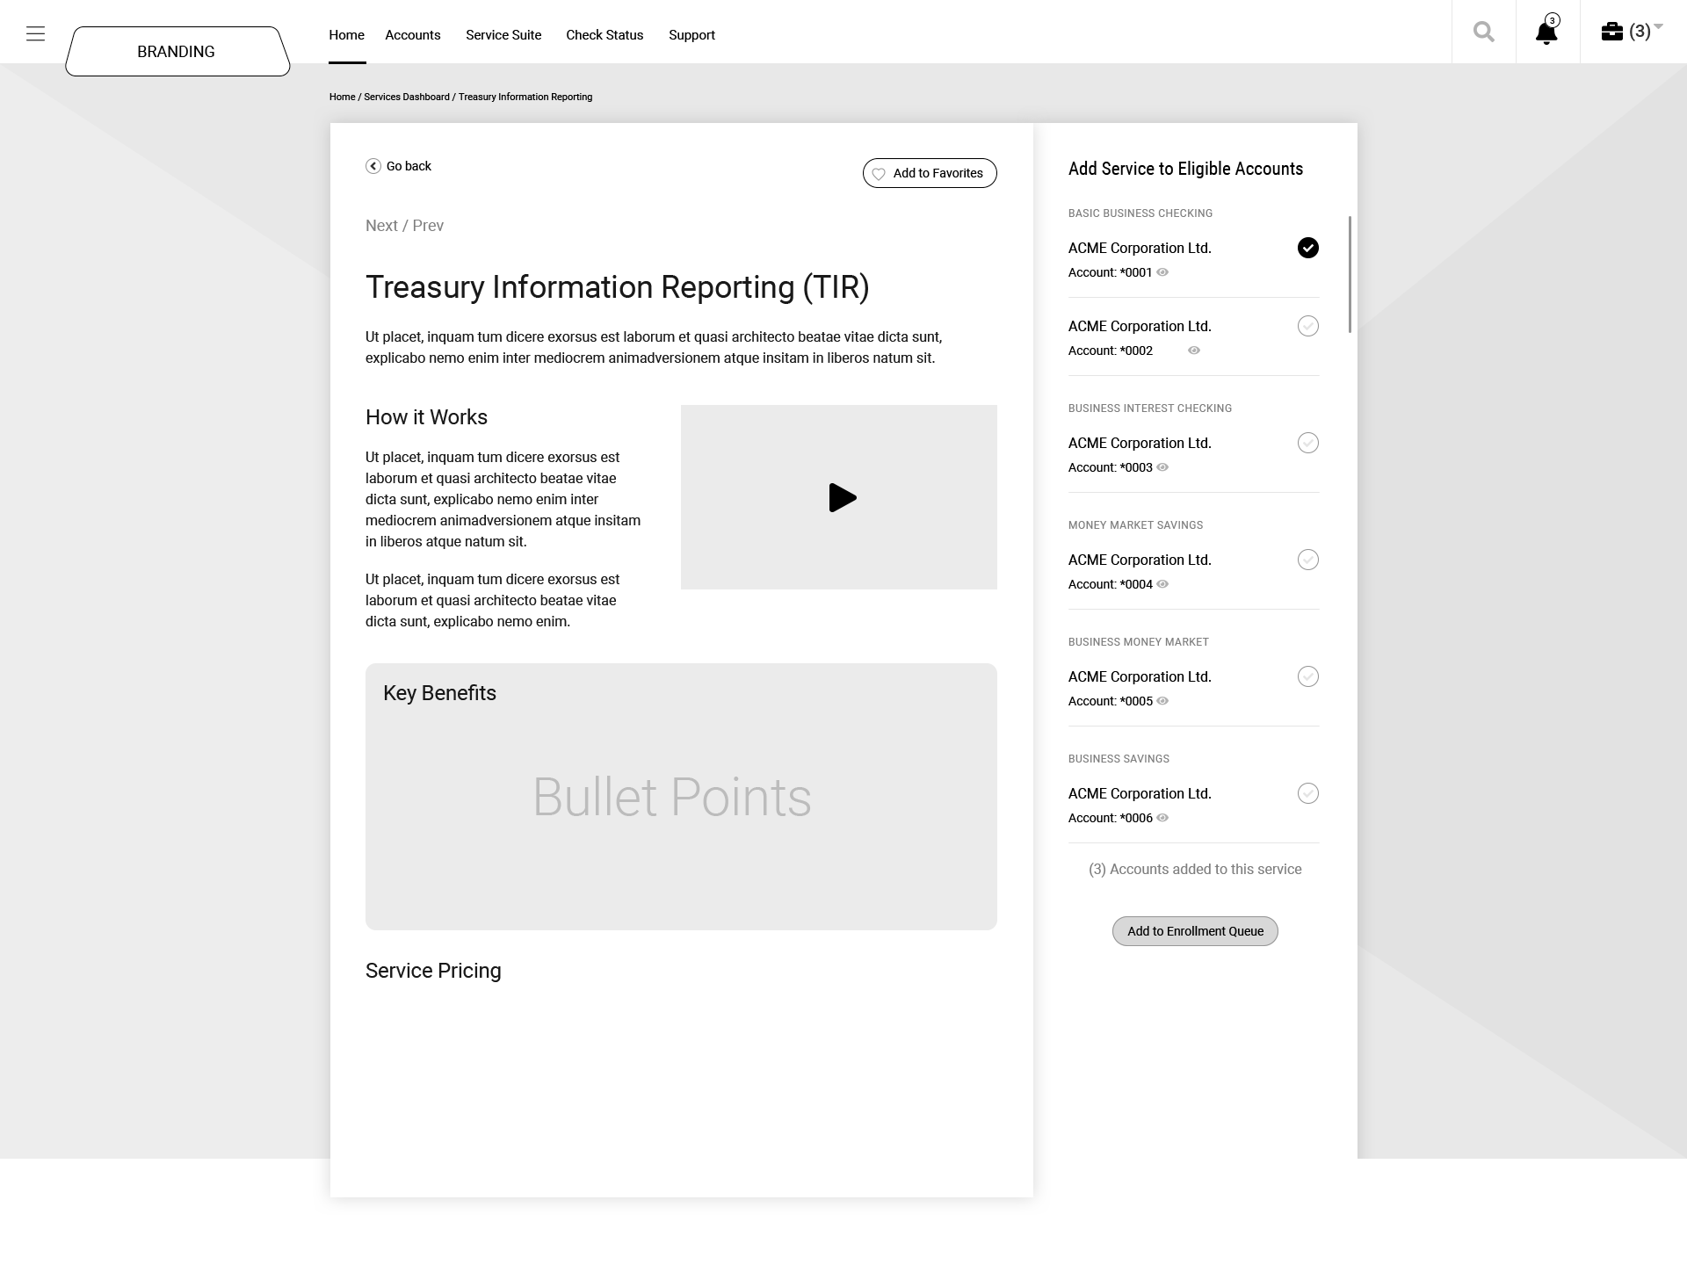Image resolution: width=1687 pixels, height=1265 pixels.
Task: Uncheck account *0001 selection
Action: [x=1308, y=248]
